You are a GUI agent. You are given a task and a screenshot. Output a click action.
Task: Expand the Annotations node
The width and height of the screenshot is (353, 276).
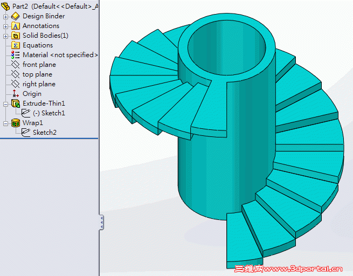[x=5, y=26]
